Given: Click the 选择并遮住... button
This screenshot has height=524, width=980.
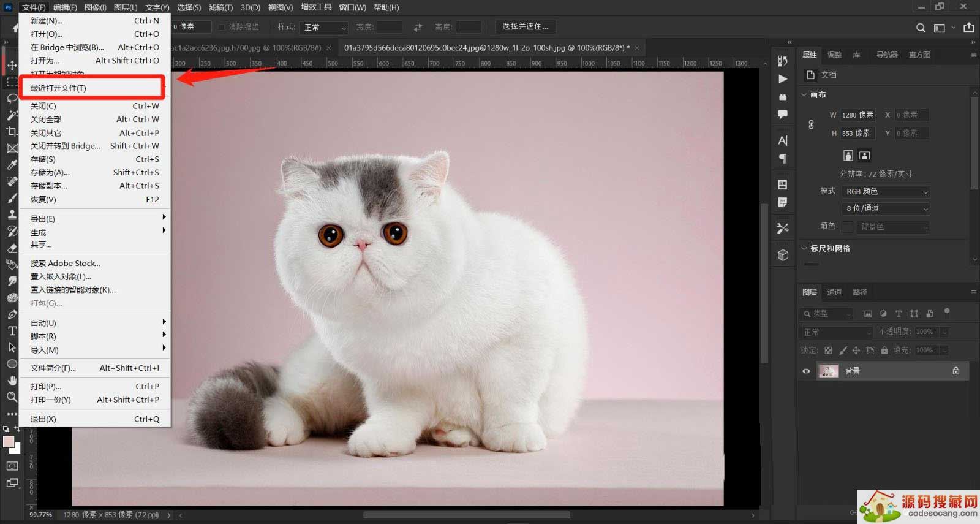Looking at the screenshot, I should coord(526,27).
